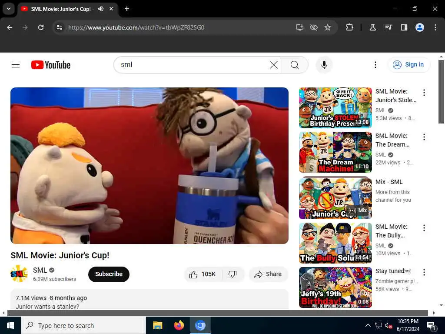This screenshot has width=445, height=334.
Task: Open options for The Bully video
Action: click(424, 228)
